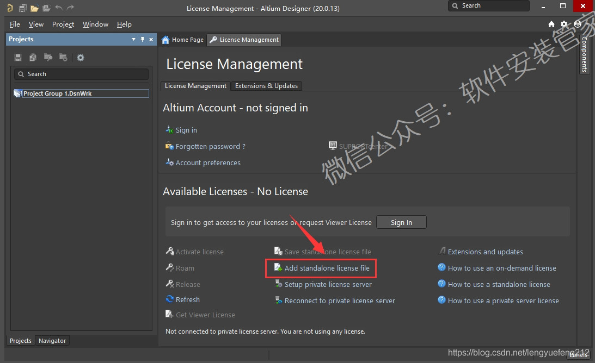Click the user account icon at top right
This screenshot has height=363, width=595.
click(x=578, y=24)
